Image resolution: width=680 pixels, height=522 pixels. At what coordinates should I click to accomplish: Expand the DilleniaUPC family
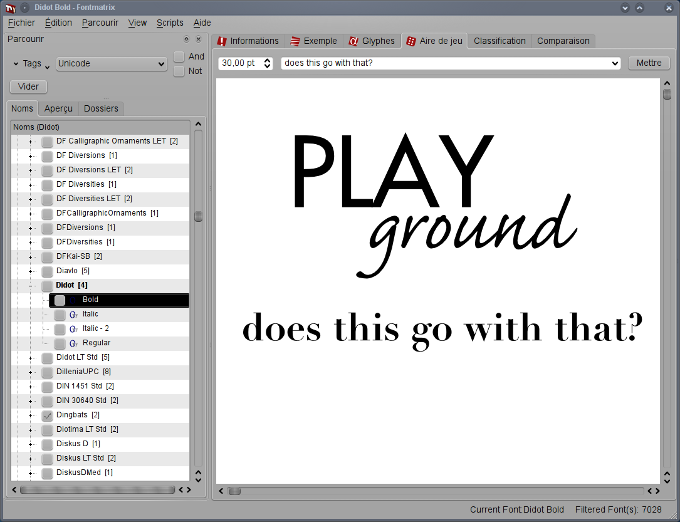click(x=30, y=372)
